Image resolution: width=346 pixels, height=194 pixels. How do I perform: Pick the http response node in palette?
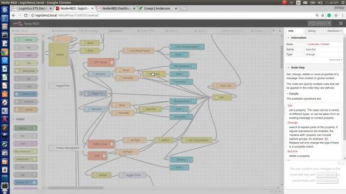click(25, 151)
